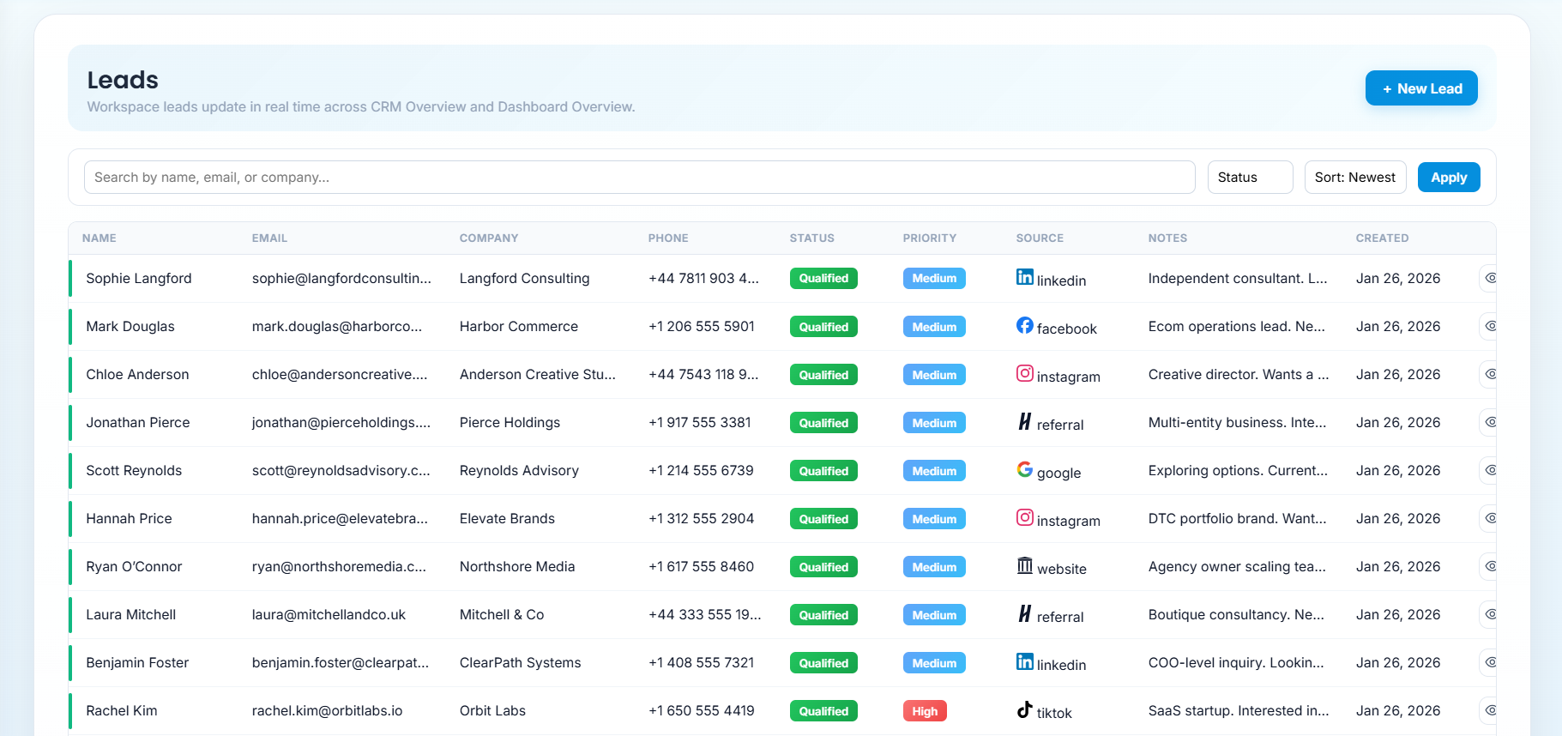Viewport: 1562px width, 736px height.
Task: Click the Qualified status badge for Mark Douglas
Action: 823,327
